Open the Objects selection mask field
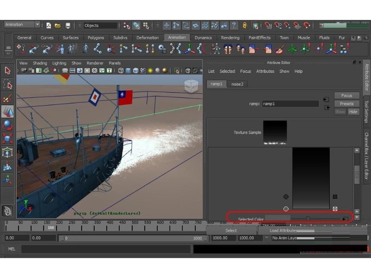371x278 pixels. point(100,25)
